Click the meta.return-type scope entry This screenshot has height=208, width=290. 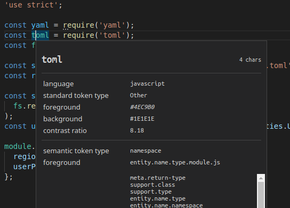158,178
